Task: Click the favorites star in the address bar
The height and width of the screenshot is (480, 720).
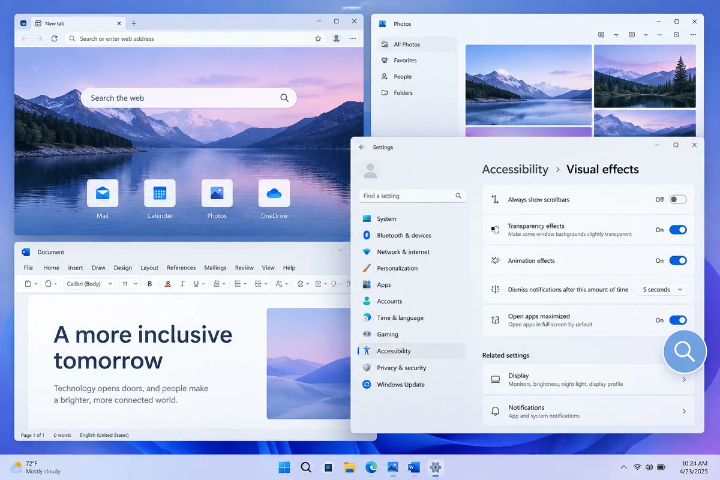Action: tap(318, 38)
